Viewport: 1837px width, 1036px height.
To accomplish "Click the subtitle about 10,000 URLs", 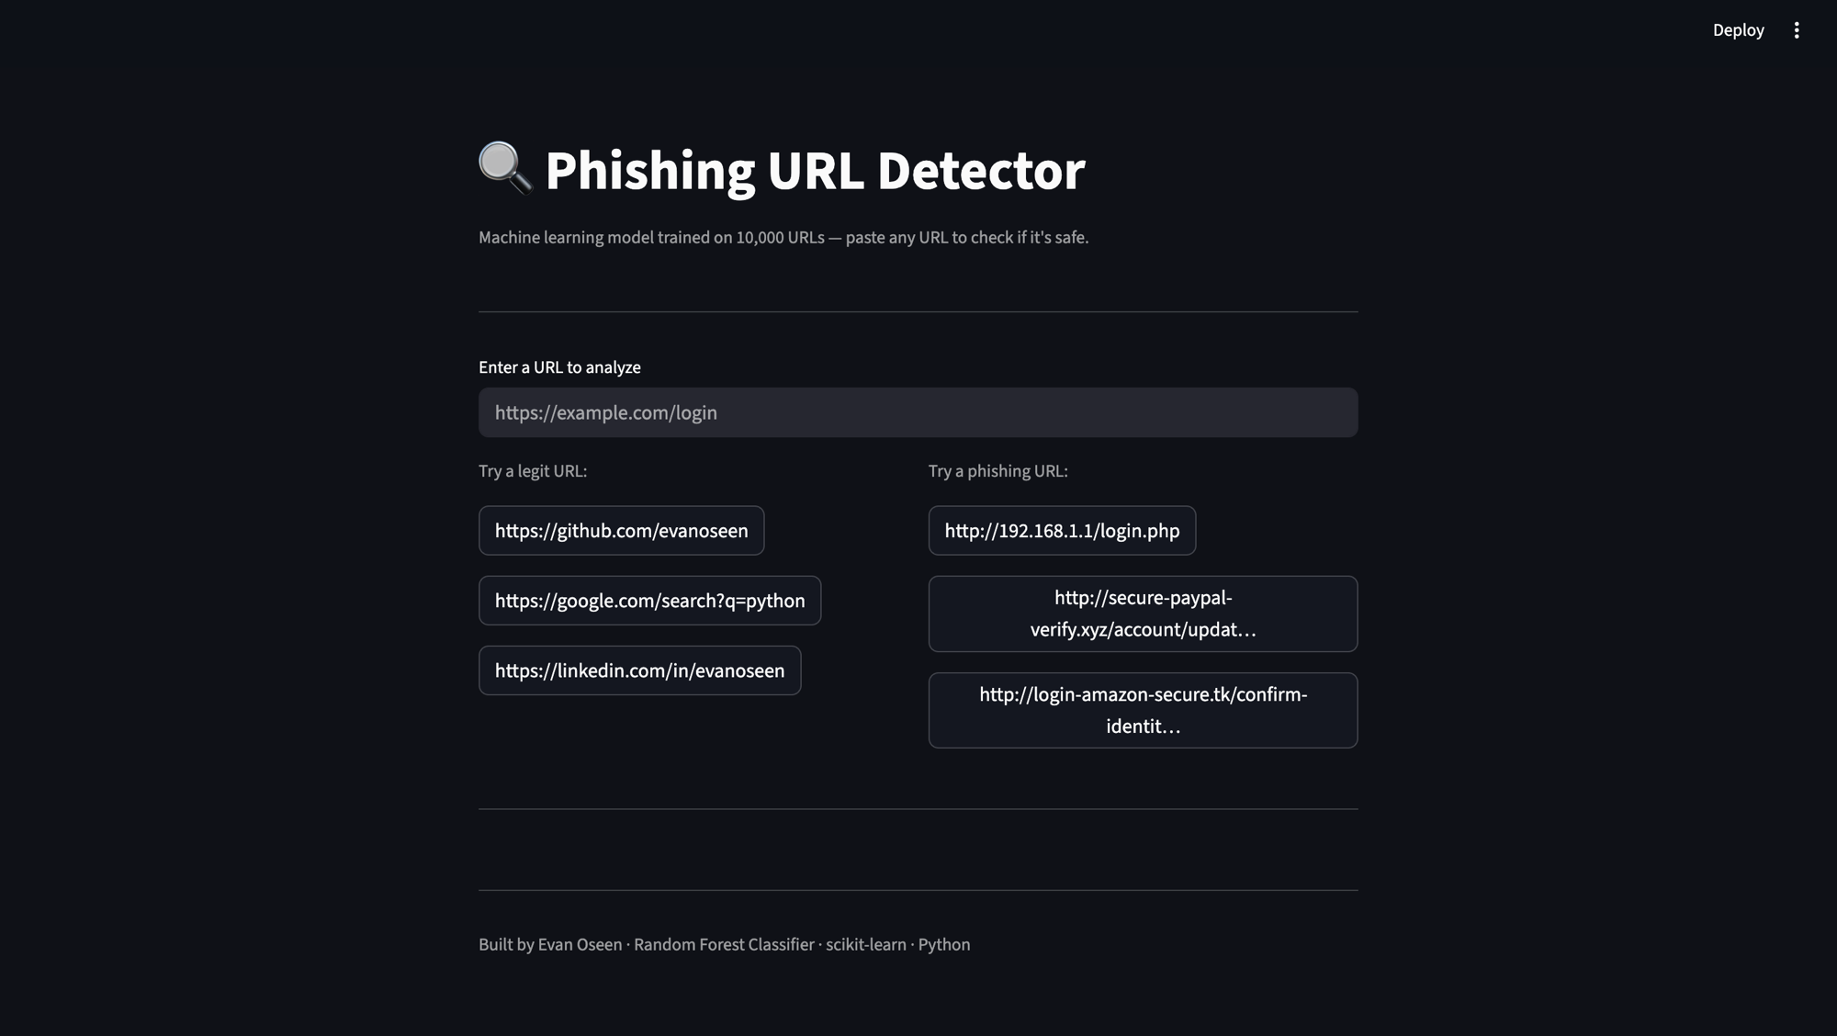I will coord(783,237).
